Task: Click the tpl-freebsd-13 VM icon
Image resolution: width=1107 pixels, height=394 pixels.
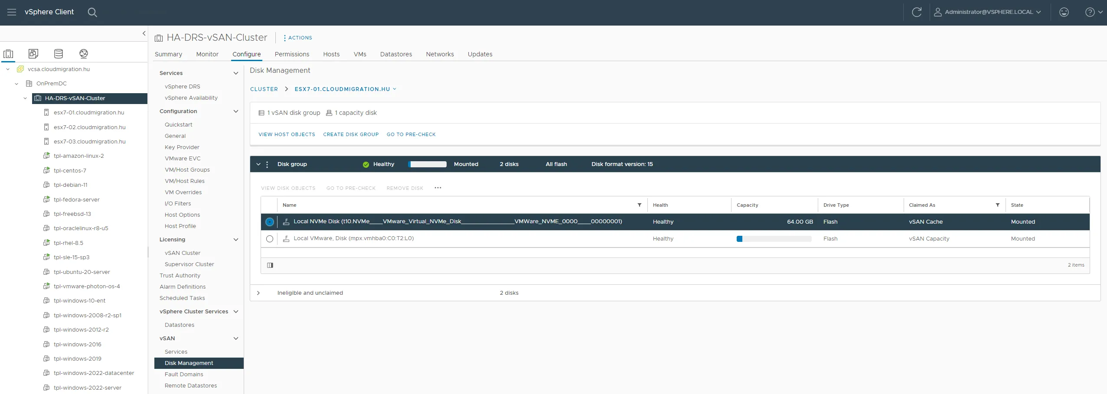Action: point(46,214)
